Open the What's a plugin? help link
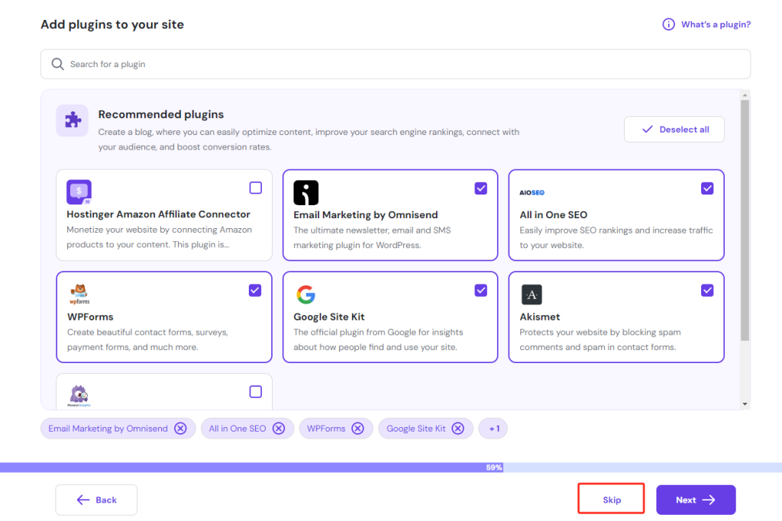This screenshot has height=521, width=782. point(706,24)
